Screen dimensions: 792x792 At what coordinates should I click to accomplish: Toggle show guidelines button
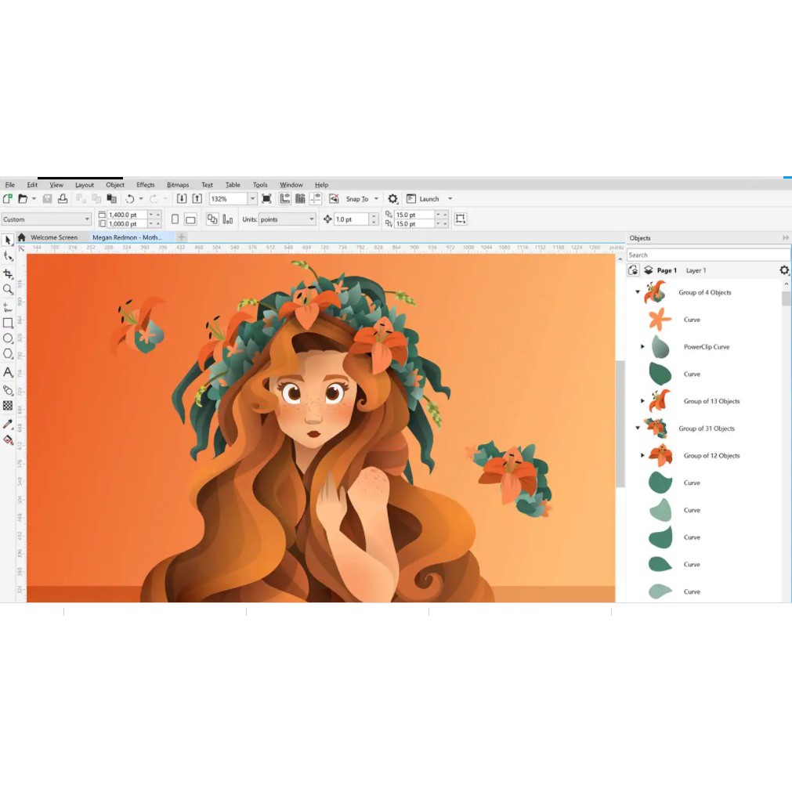point(316,198)
